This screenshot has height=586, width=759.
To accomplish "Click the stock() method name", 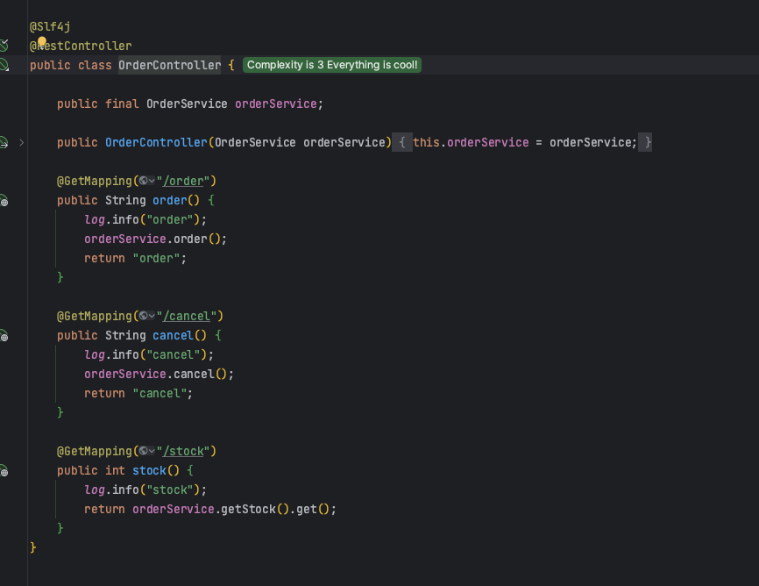I will (149, 470).
